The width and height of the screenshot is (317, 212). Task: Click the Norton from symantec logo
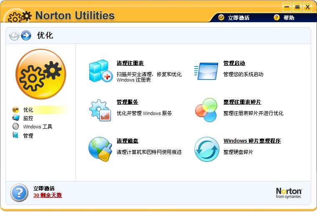click(x=289, y=193)
